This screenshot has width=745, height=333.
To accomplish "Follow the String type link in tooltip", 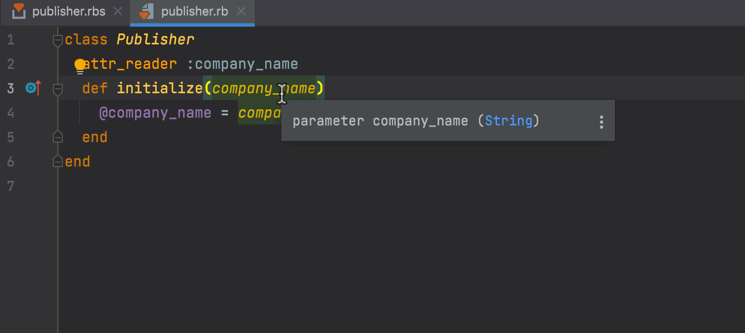I will point(508,121).
